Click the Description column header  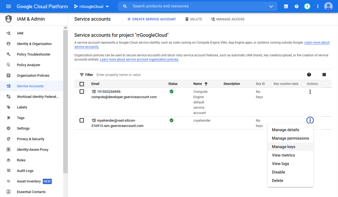tap(232, 84)
